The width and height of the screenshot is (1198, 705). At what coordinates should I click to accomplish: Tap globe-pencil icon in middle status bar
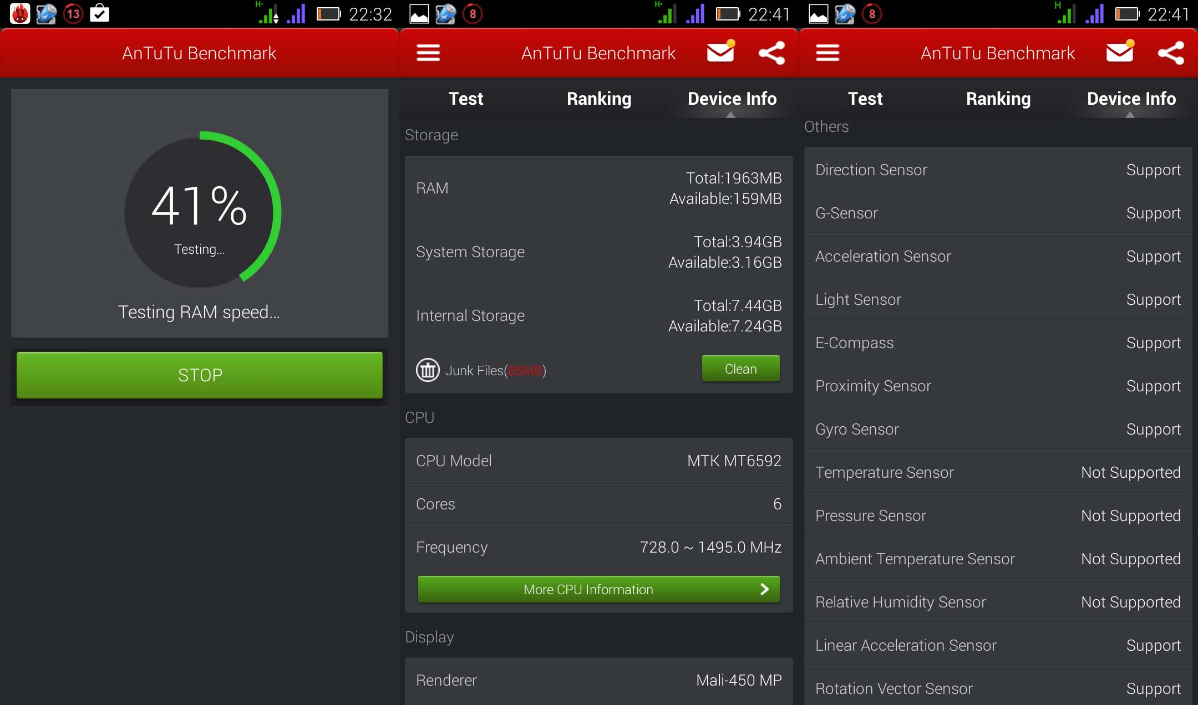point(446,14)
